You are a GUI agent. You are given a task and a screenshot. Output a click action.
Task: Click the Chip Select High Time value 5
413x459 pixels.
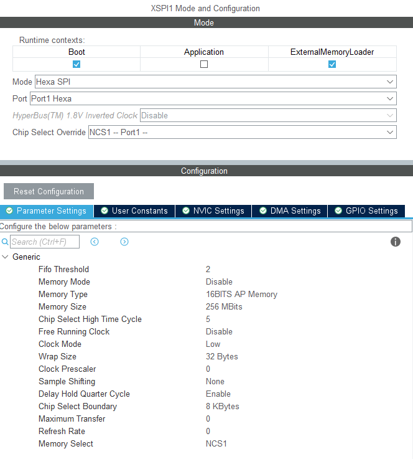[208, 319]
